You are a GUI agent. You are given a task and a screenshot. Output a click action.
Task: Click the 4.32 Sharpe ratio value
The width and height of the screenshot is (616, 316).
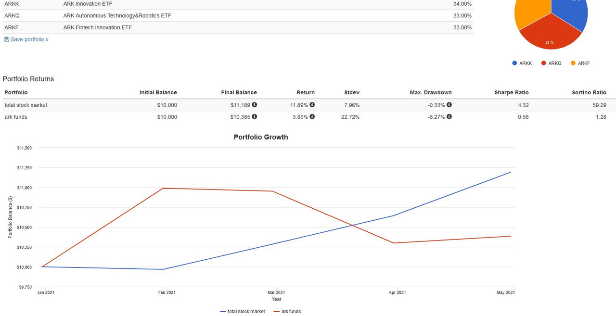[x=523, y=105]
